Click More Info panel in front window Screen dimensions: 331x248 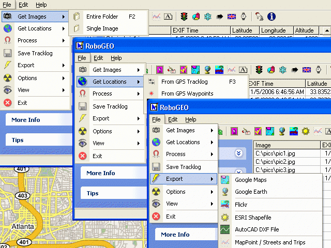(x=186, y=234)
